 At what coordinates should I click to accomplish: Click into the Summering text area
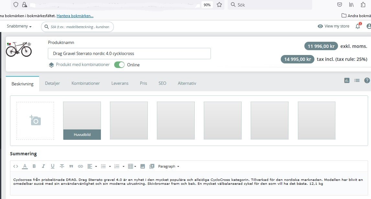tap(189, 183)
